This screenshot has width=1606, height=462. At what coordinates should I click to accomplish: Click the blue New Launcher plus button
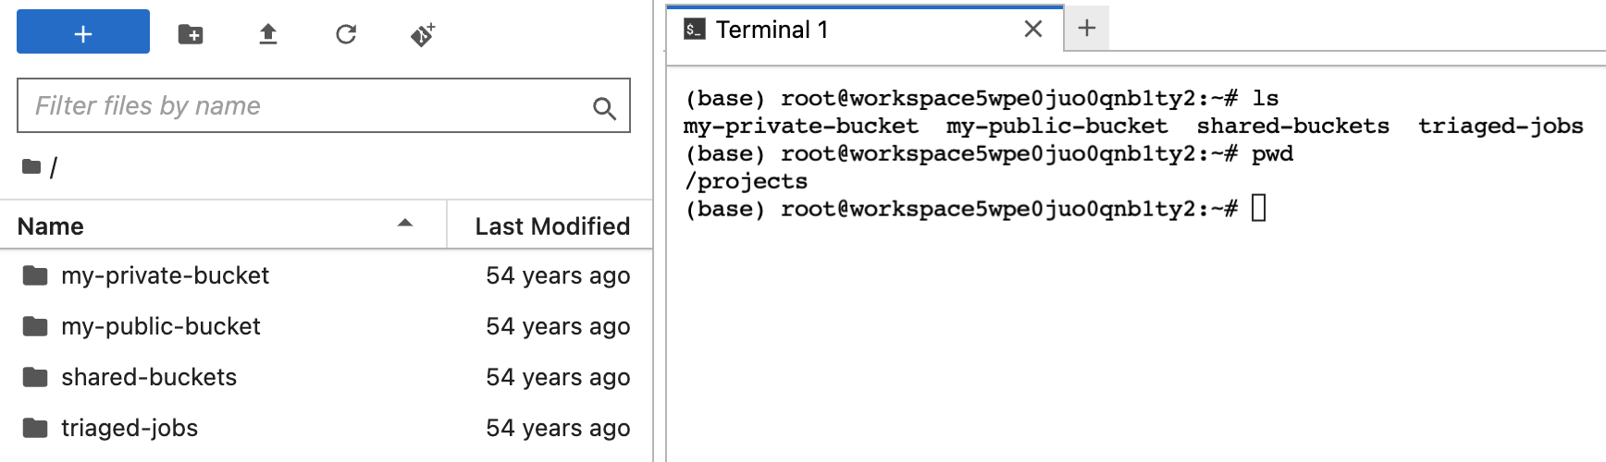click(83, 32)
